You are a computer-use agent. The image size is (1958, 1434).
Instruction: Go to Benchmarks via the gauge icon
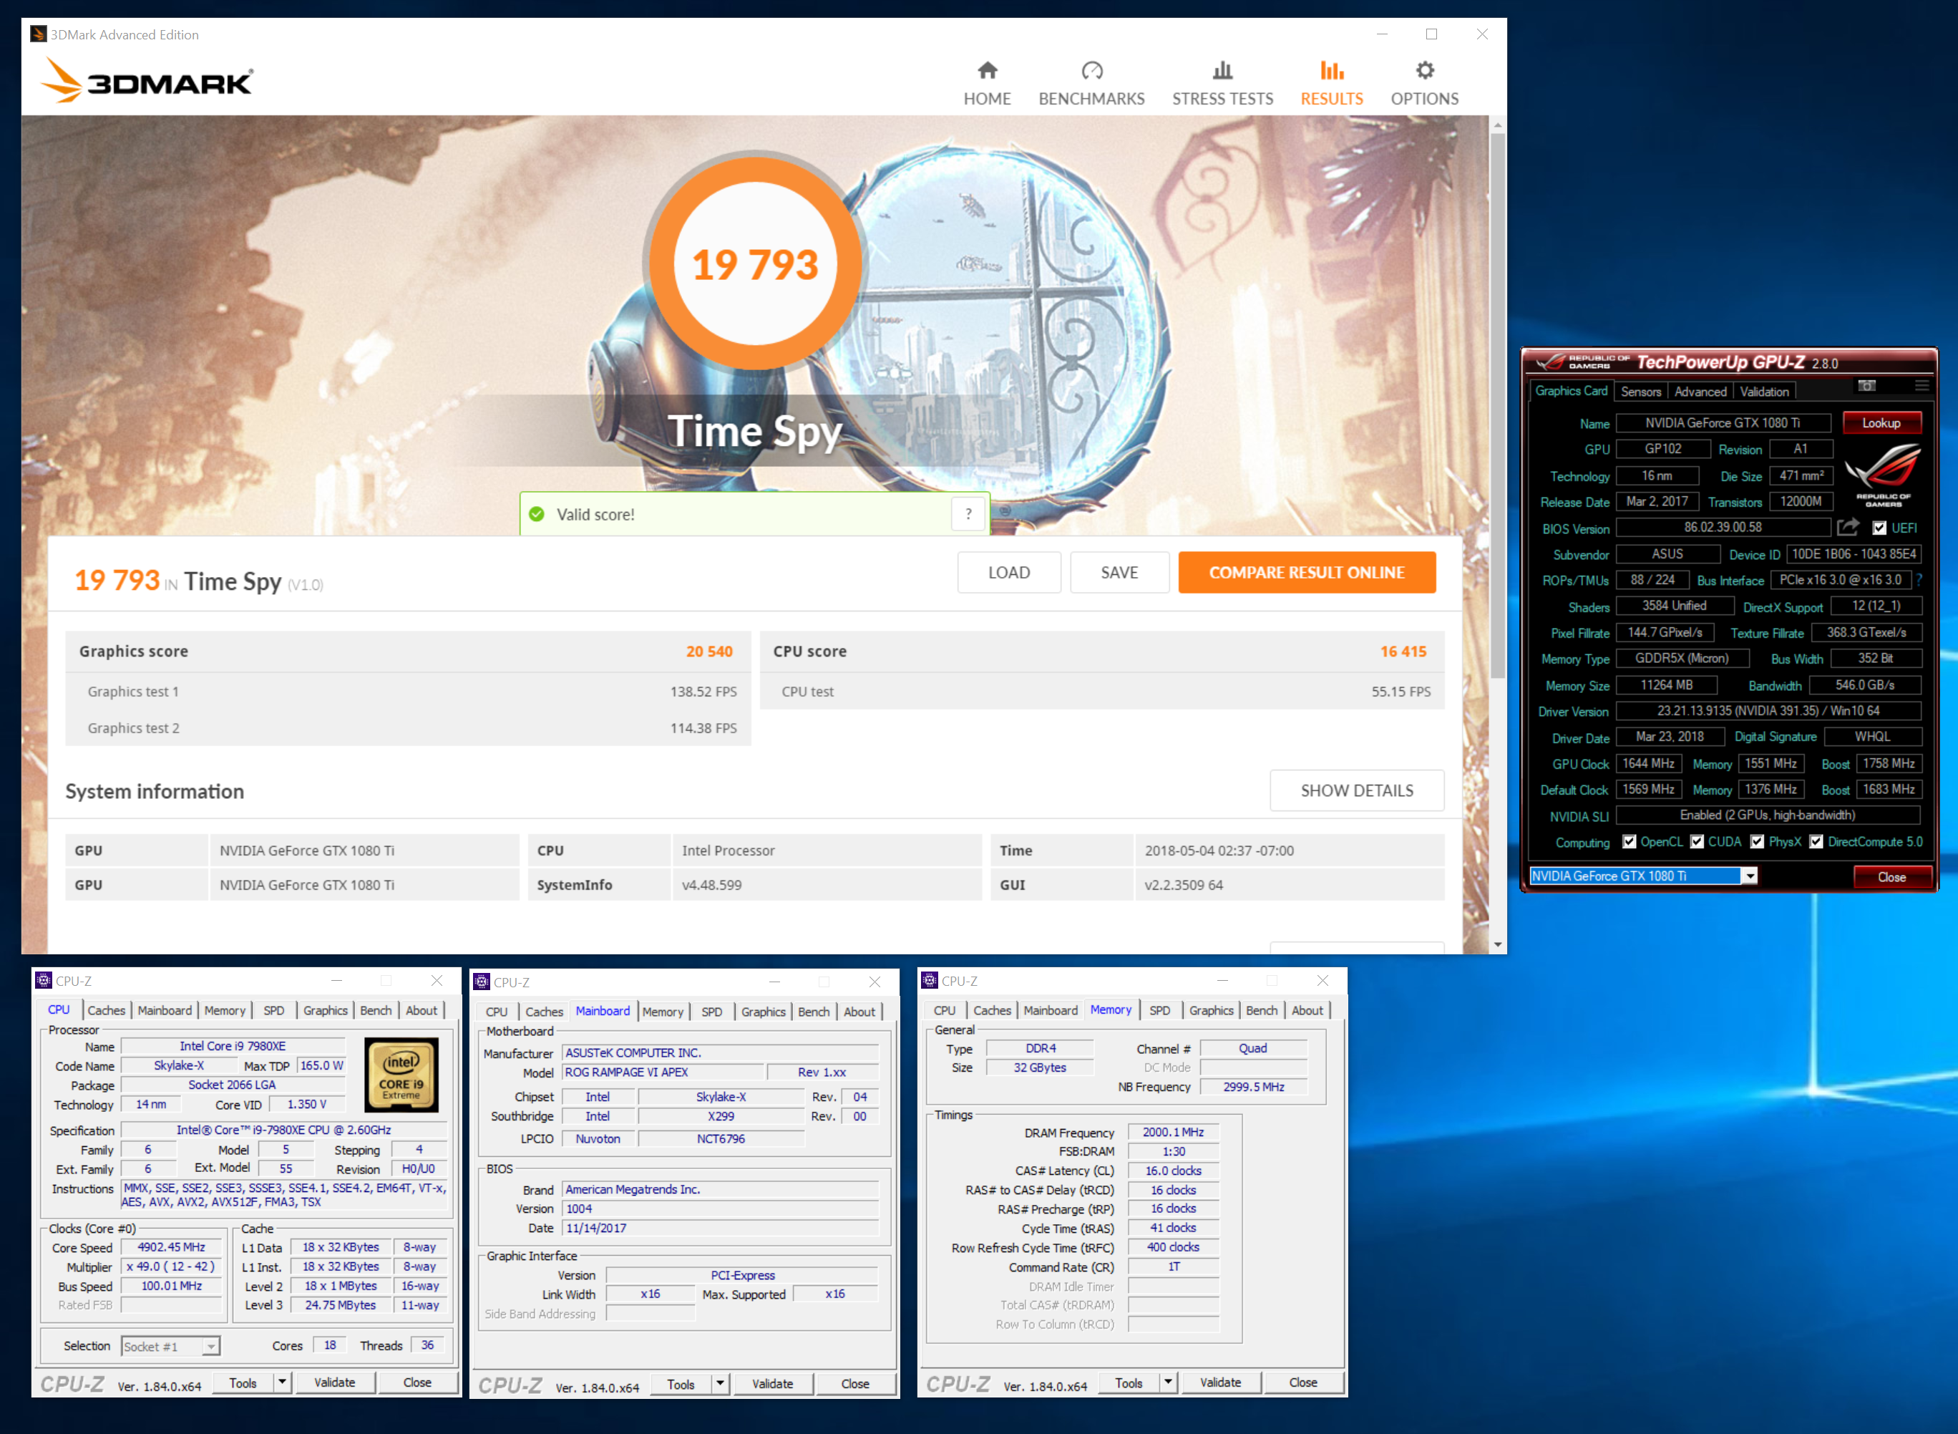tap(1091, 71)
